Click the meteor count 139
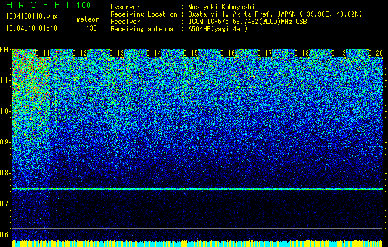 (91, 28)
